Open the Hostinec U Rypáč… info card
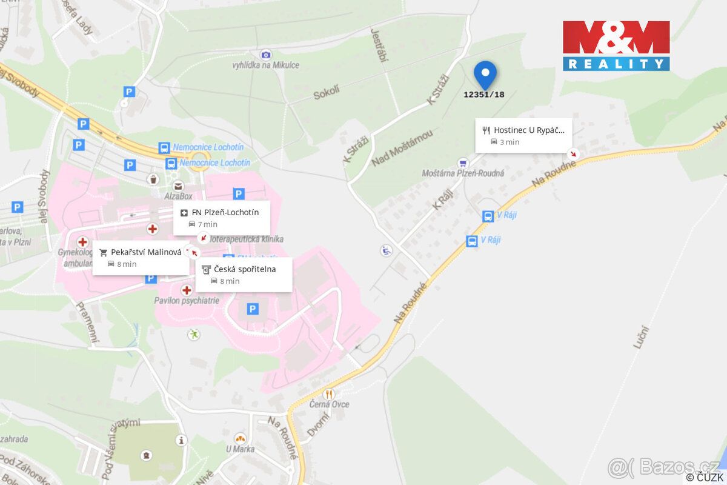Screen dimensions: 727x485 523,136
